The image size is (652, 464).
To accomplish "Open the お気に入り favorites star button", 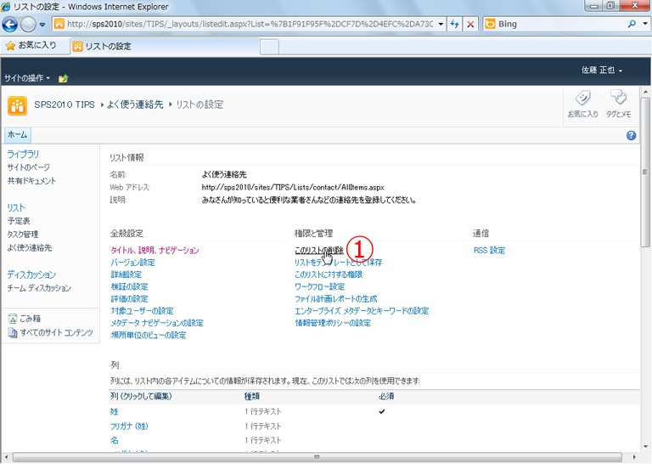I will point(31,45).
